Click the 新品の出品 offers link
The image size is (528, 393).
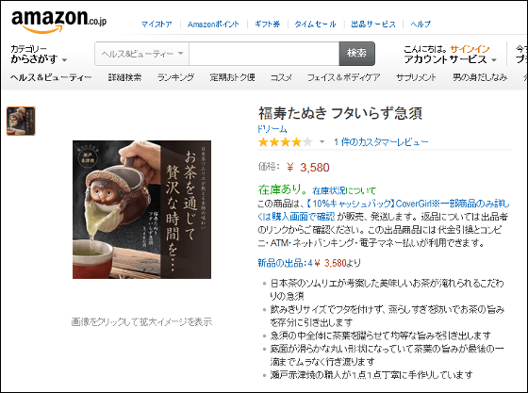282,263
